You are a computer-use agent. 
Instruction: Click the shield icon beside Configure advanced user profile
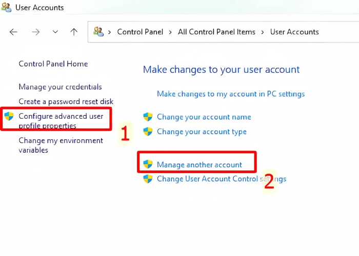(9, 116)
